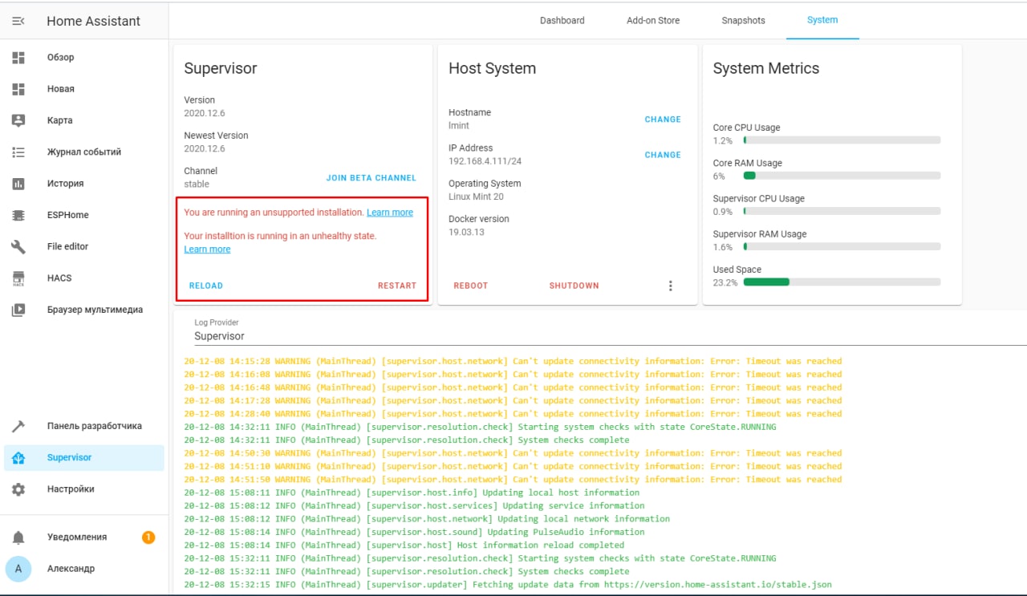This screenshot has height=596, width=1027.
Task: Click the user avatar letter A
Action: [x=18, y=569]
